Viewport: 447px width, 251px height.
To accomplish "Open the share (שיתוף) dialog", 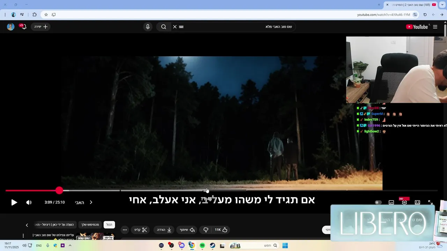I will [187, 230].
